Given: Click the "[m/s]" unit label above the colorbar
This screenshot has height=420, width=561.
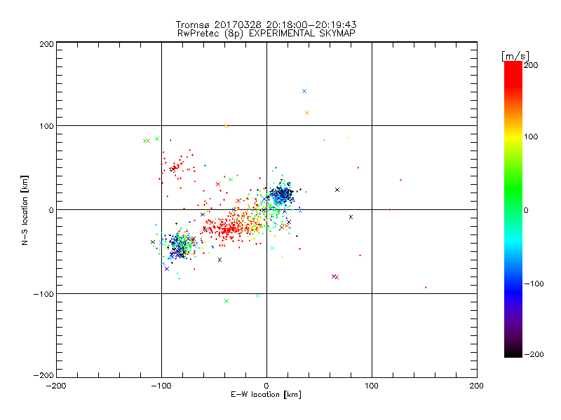Looking at the screenshot, I should [515, 56].
